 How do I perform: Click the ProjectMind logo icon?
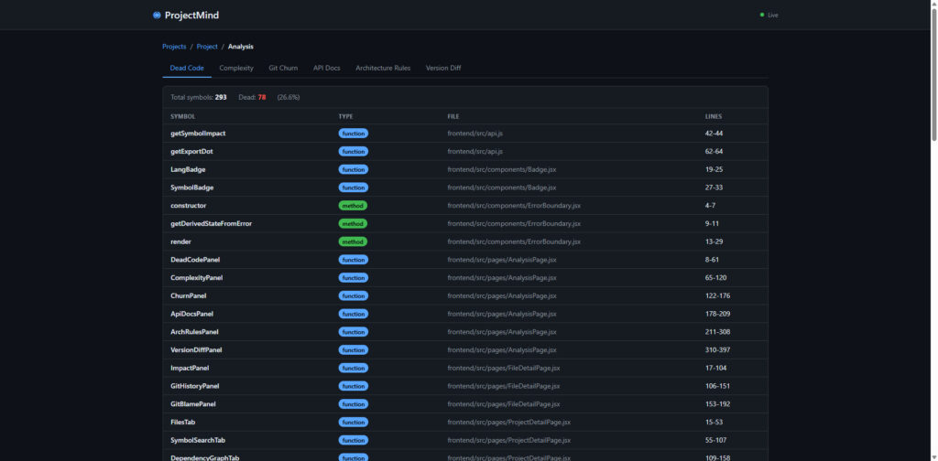tap(157, 16)
